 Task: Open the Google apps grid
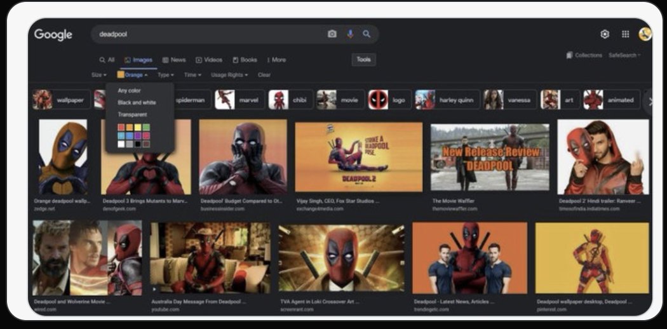(x=625, y=34)
